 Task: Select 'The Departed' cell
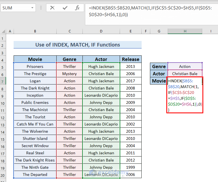click(x=35, y=175)
